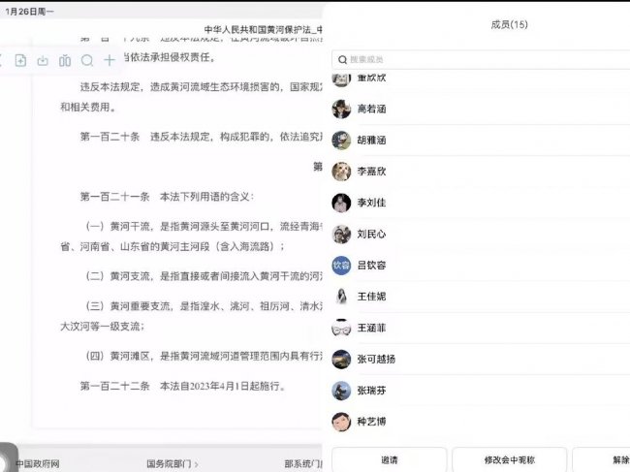The width and height of the screenshot is (630, 472).
Task: Expand the 国务院部门 footer menu
Action: (x=173, y=464)
